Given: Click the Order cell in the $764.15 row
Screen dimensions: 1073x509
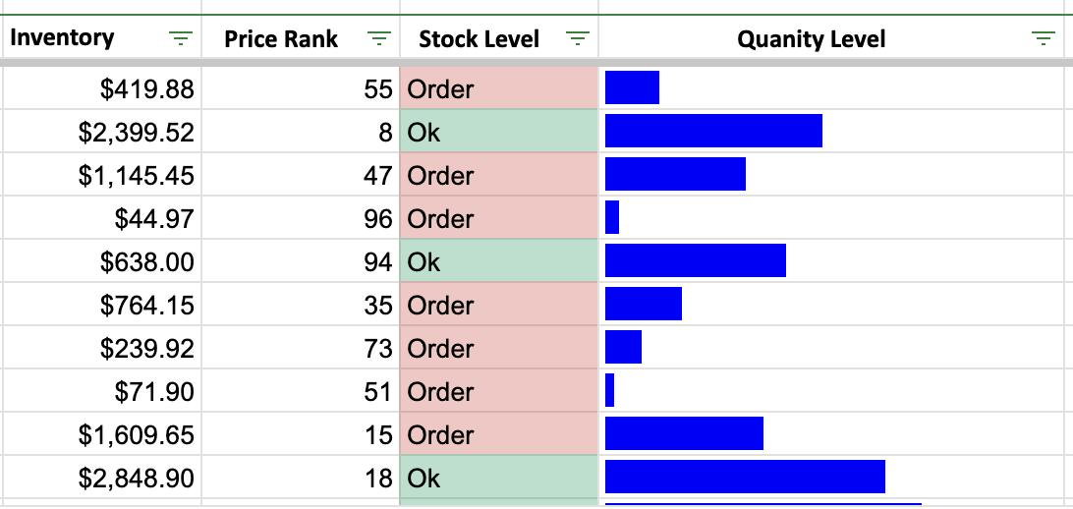Looking at the screenshot, I should point(498,306).
